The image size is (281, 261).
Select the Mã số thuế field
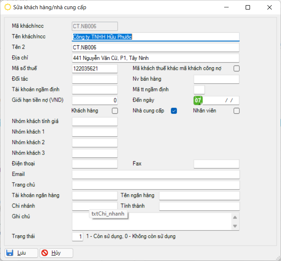[x=95, y=69]
